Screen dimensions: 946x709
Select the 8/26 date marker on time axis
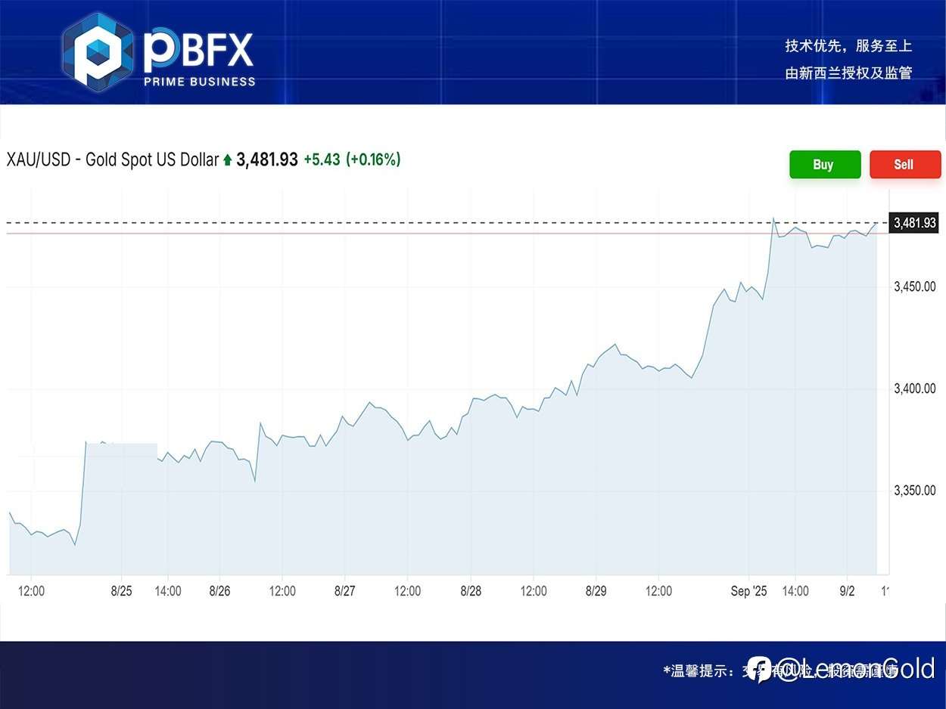pos(219,591)
